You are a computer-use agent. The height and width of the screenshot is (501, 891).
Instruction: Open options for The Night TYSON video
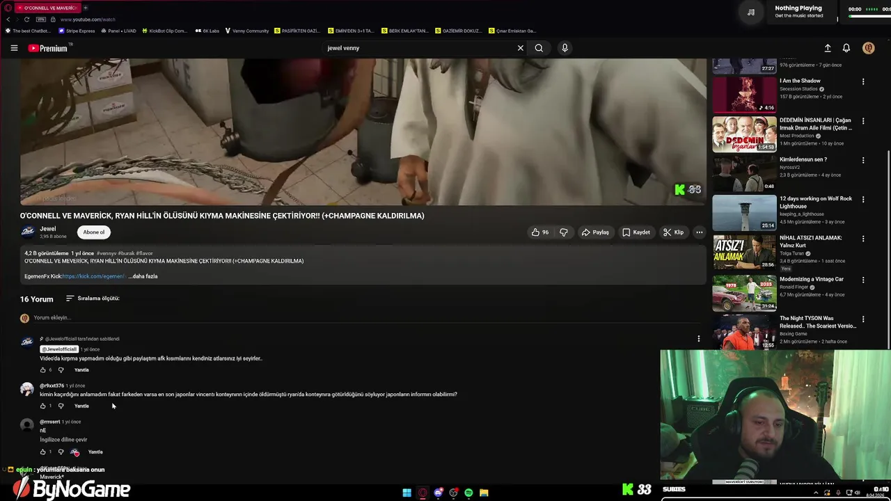pos(863,320)
